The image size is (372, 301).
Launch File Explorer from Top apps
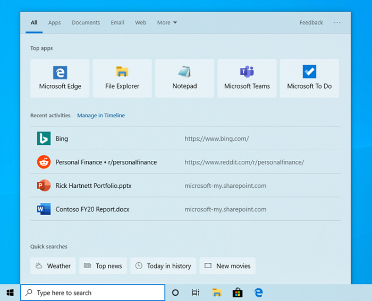(x=122, y=78)
